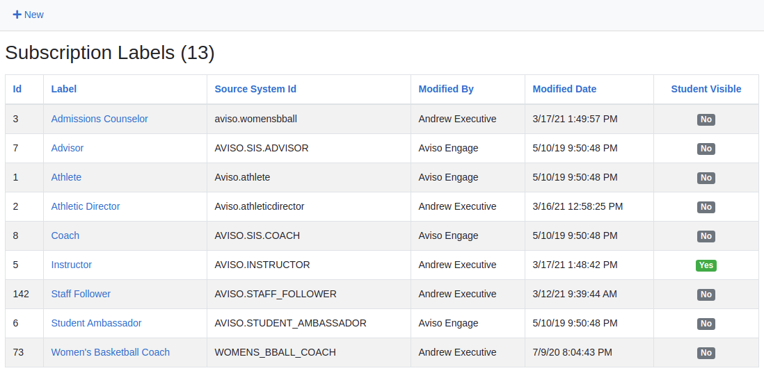
Task: Open the Admissions Counselor label
Action: (100, 119)
